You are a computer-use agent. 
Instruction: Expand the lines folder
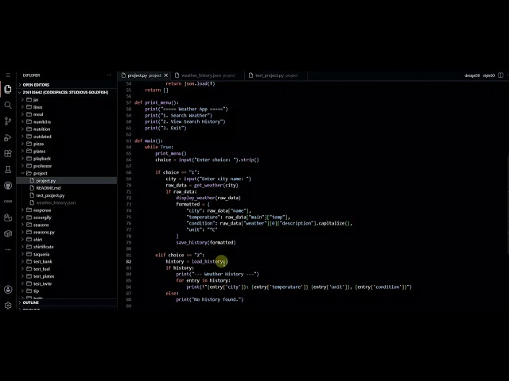(x=67, y=107)
